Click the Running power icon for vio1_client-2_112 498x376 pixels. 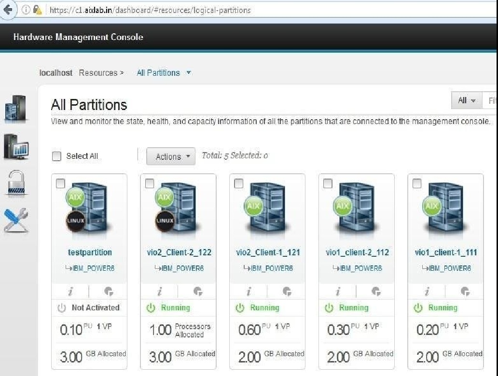coord(329,308)
